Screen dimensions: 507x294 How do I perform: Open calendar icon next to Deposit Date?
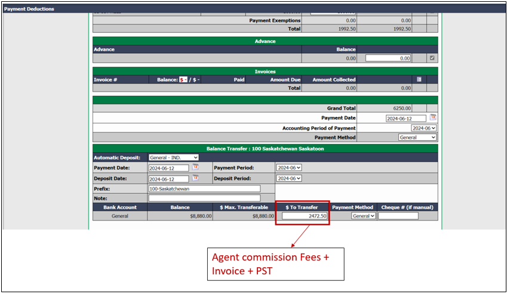tap(195, 178)
